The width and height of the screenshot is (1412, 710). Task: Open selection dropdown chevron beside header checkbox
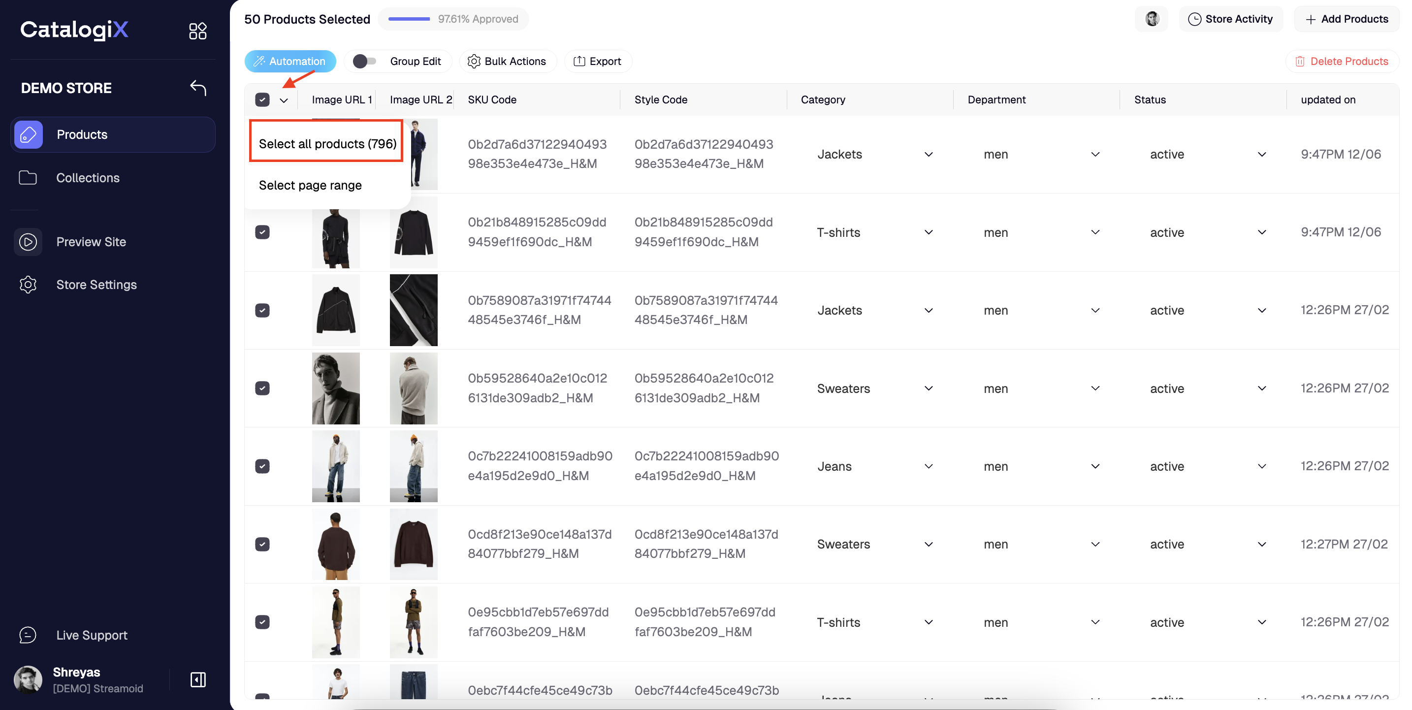[284, 100]
